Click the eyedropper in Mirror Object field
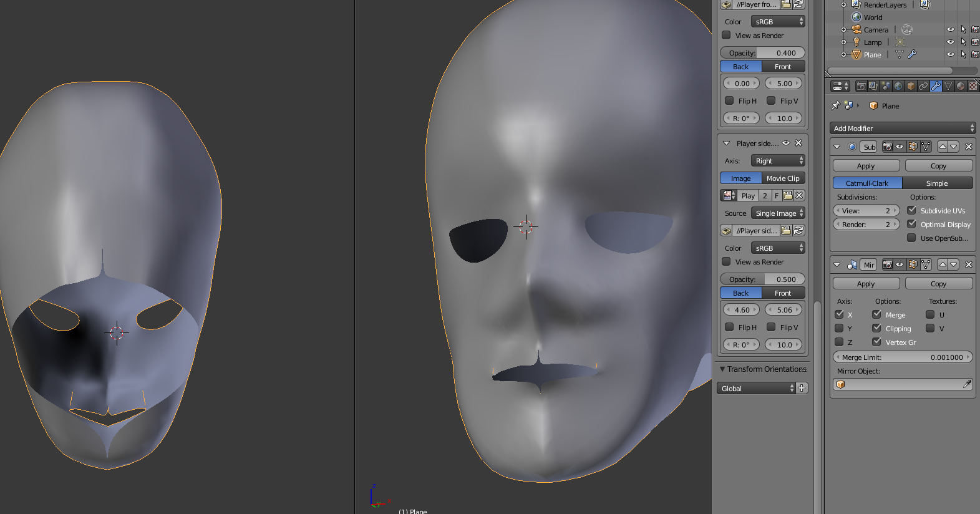Screen dimensions: 980x514 pyautogui.click(x=967, y=384)
